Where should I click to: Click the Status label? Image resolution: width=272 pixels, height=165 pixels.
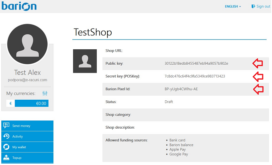111,102
